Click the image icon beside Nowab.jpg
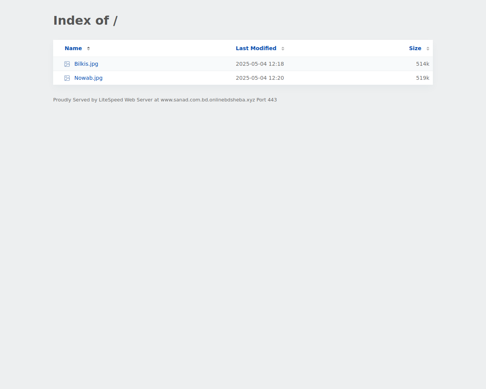Viewport: 486px width, 389px height. pyautogui.click(x=67, y=78)
